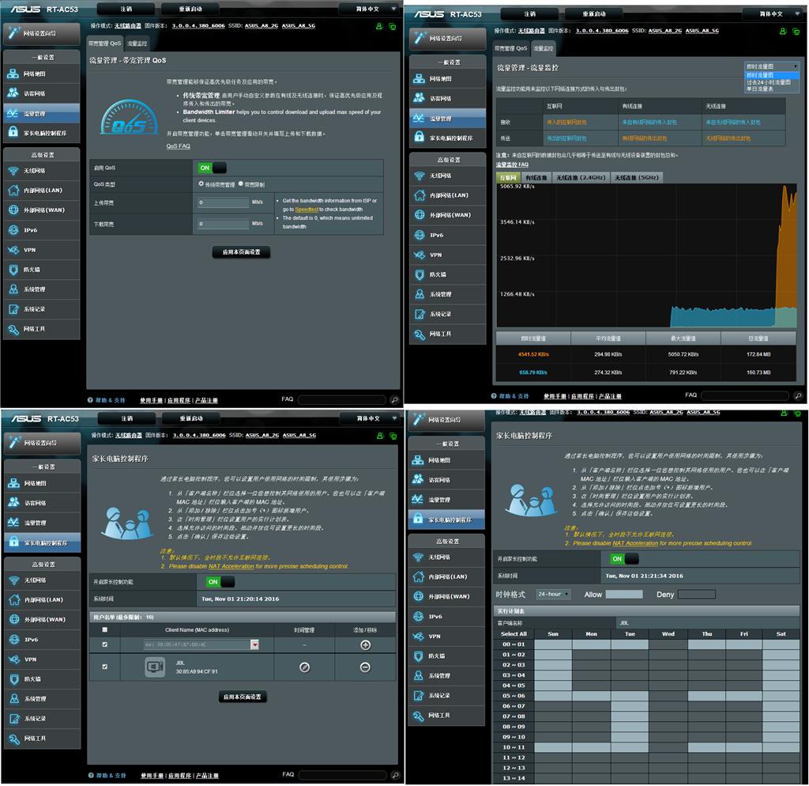Select 互联网 traffic tab
The width and height of the screenshot is (809, 786).
click(508, 178)
